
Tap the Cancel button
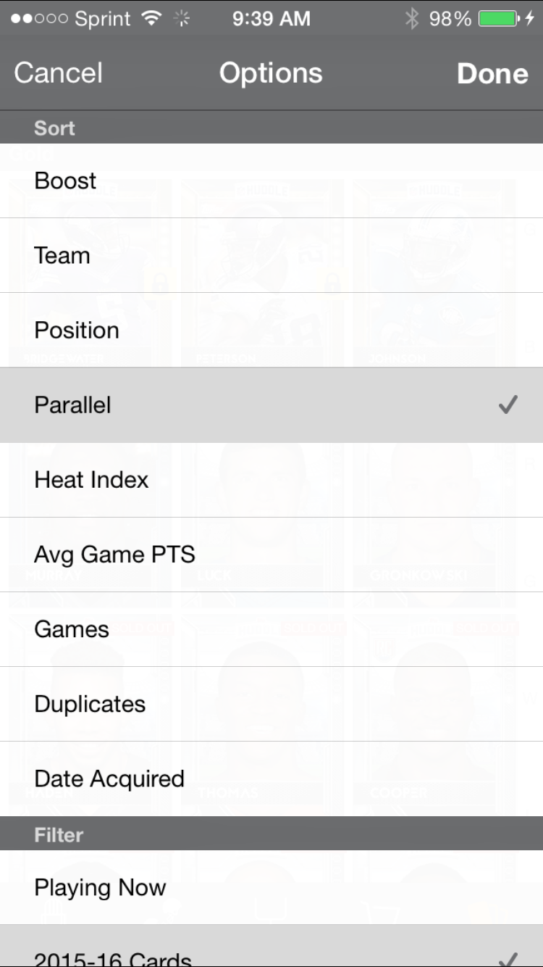[59, 73]
